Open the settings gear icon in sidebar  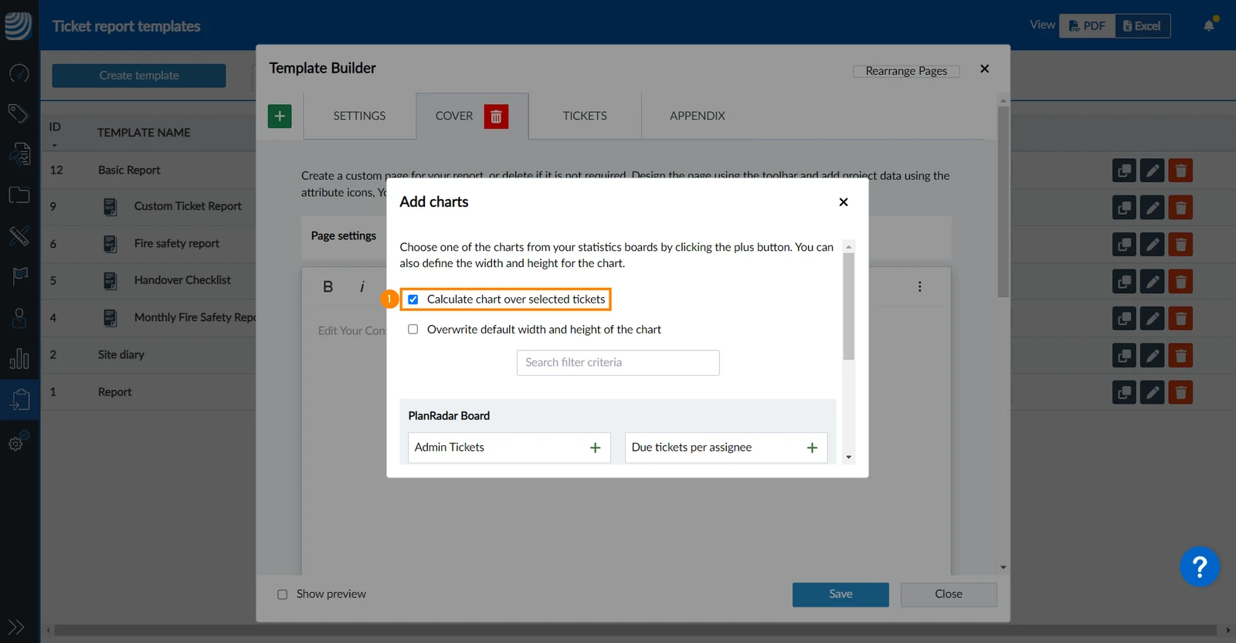coord(19,441)
